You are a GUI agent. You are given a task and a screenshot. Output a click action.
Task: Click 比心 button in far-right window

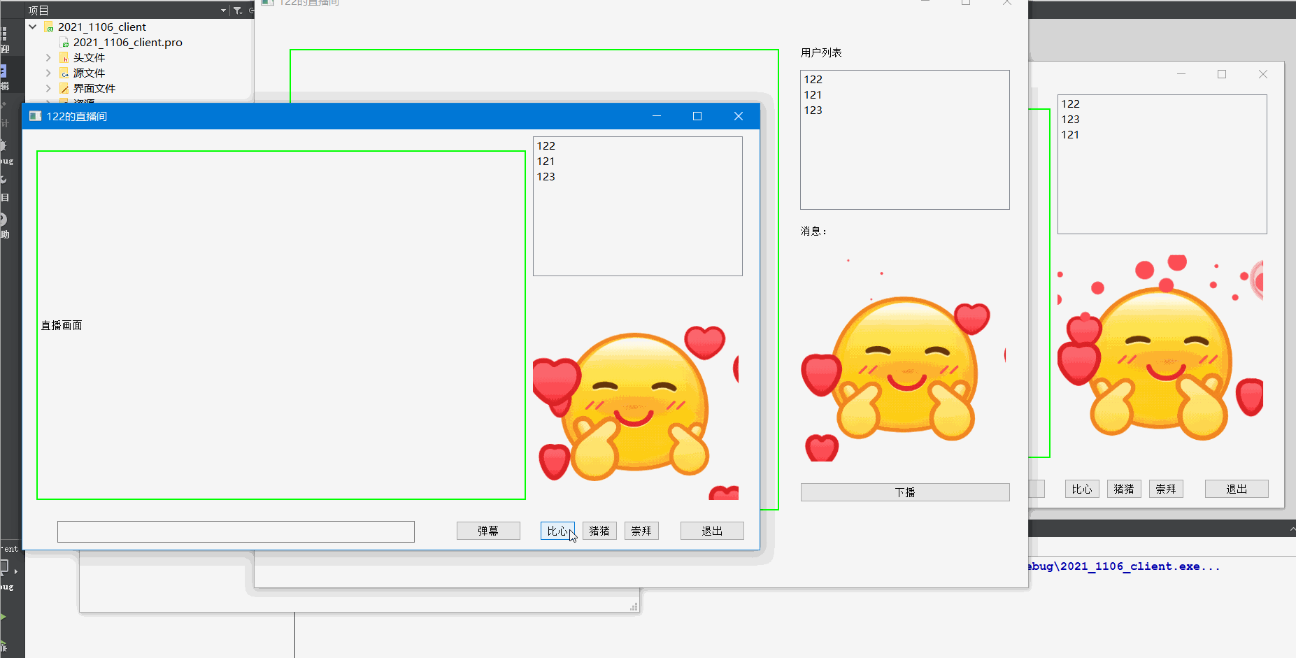click(1082, 489)
